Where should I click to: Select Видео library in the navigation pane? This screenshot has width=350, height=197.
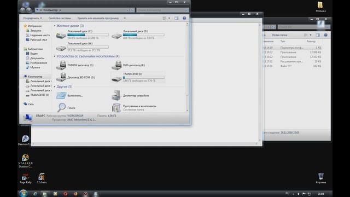click(32, 54)
